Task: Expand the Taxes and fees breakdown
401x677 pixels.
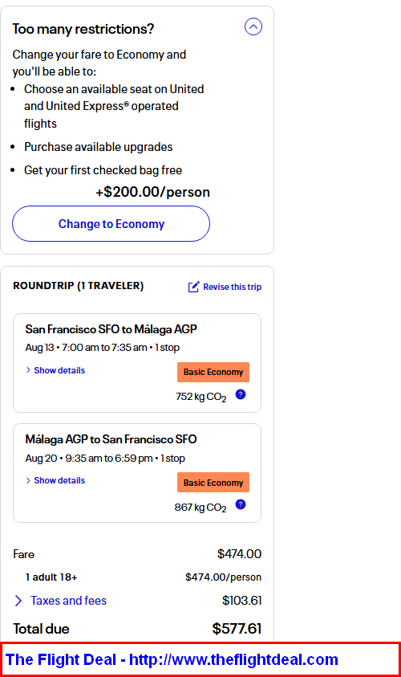Action: pyautogui.click(x=68, y=600)
